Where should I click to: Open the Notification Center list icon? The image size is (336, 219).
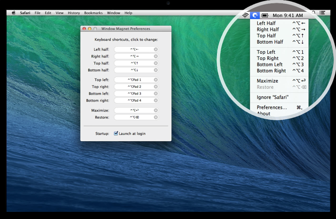[322, 13]
